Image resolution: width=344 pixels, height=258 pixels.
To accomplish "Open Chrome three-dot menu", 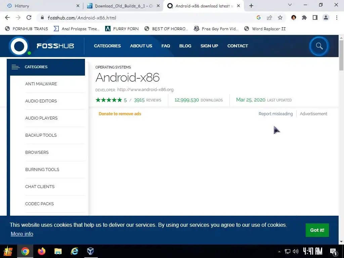I will pos(337,18).
